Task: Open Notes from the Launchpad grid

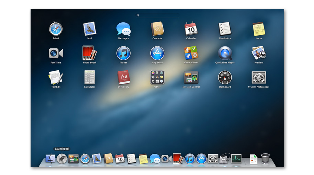Action: tap(259, 29)
